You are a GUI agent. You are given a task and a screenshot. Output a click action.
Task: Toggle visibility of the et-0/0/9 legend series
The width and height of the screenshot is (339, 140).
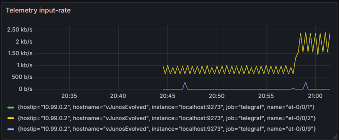pyautogui.click(x=167, y=129)
